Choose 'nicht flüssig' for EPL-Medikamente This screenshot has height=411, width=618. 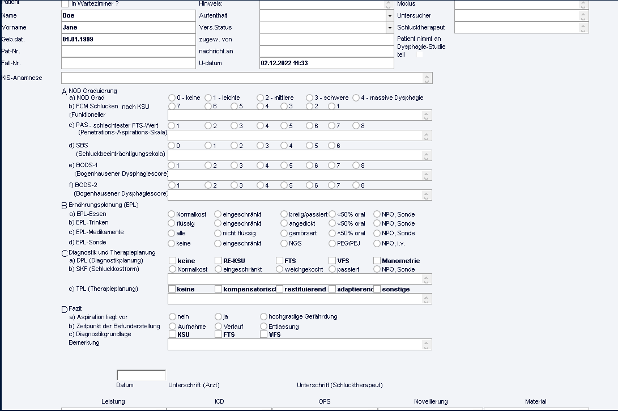click(x=218, y=233)
